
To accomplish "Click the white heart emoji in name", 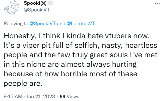I will 50,3.
